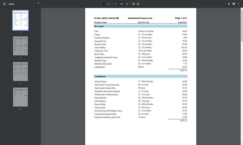
Task: Click the $276.75 Condiments total
Action: (x=184, y=121)
